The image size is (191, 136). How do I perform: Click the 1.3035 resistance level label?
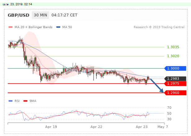173,47
